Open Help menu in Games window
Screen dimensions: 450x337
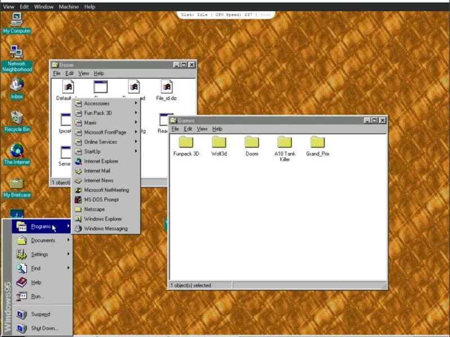[x=217, y=129]
